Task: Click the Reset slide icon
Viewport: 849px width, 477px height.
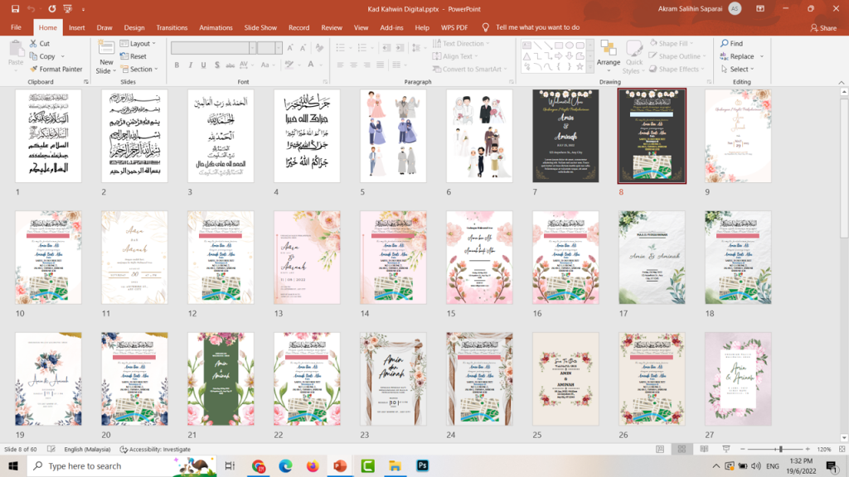Action: click(124, 56)
